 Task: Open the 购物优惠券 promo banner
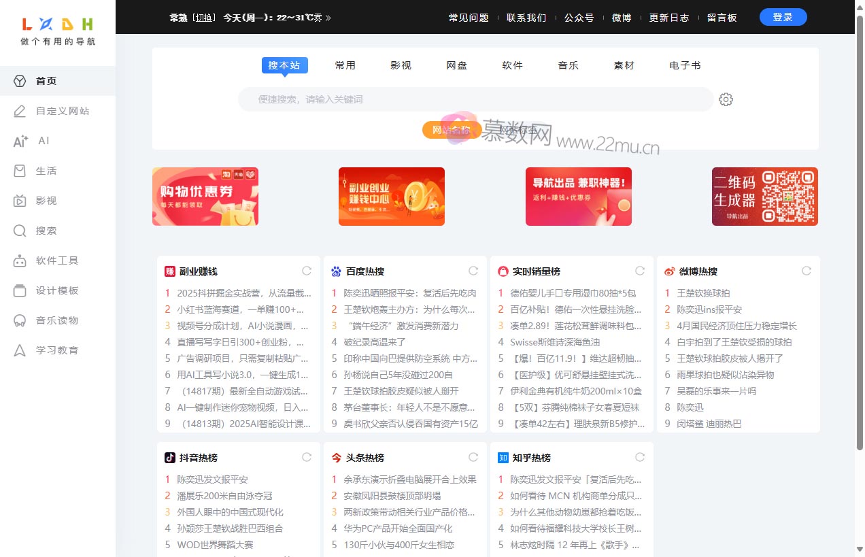[205, 196]
